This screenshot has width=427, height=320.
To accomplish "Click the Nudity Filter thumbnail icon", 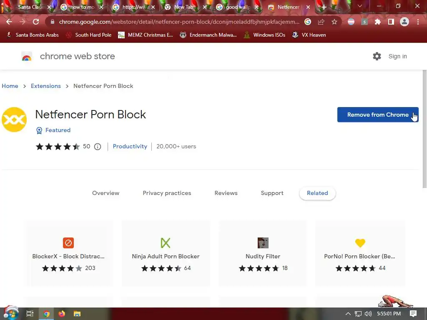I will [263, 243].
